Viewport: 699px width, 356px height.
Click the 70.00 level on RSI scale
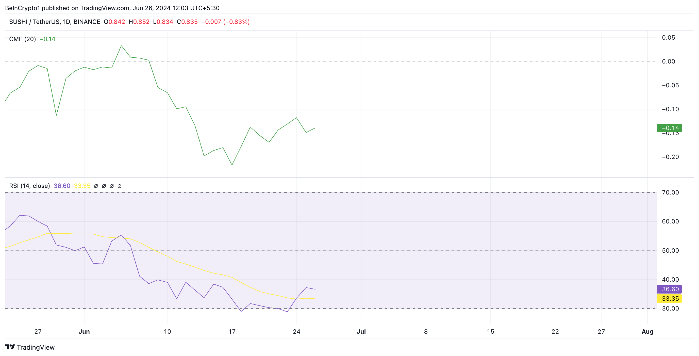coord(670,192)
